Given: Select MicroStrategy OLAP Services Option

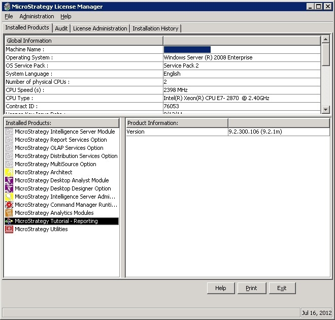Looking at the screenshot, I should 59,148.
